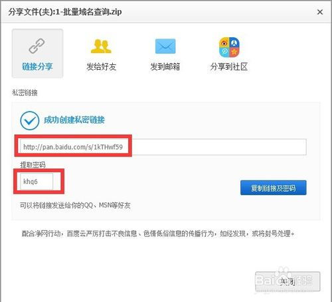Image resolution: width=332 pixels, height=302 pixels.
Task: Switch to 链接分享 tab label
Action: coord(37,66)
